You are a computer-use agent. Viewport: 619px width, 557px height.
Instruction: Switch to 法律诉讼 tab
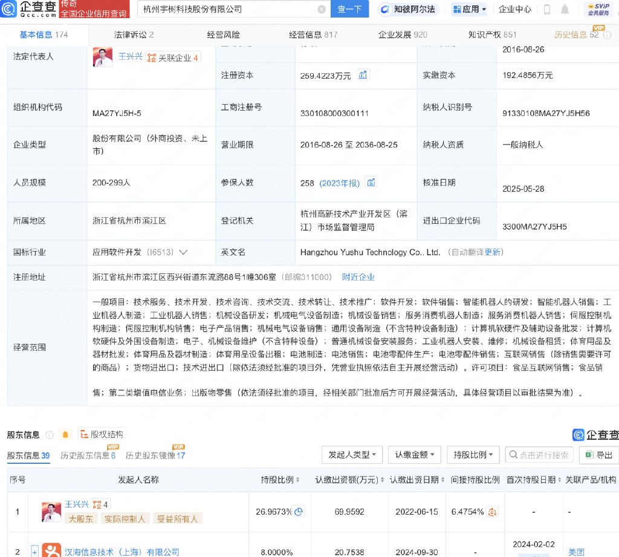click(x=134, y=34)
